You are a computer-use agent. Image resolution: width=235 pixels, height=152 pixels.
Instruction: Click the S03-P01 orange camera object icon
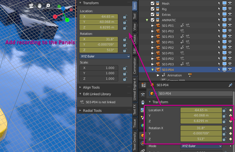(158, 53)
